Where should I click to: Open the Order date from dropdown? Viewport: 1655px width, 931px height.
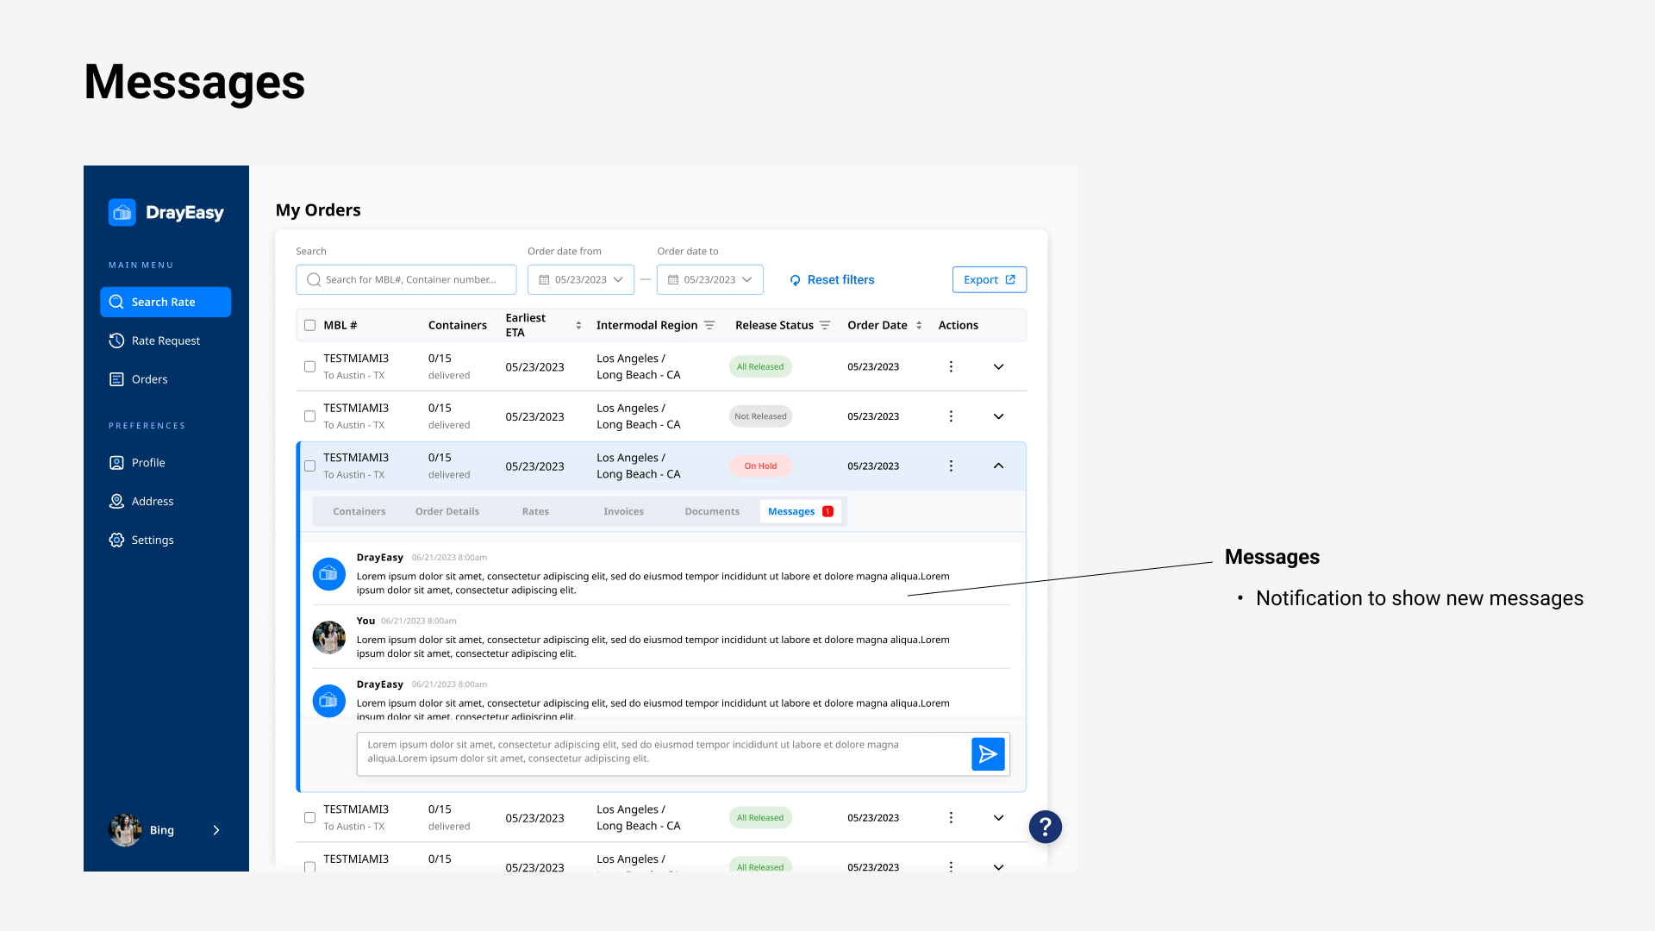581,279
